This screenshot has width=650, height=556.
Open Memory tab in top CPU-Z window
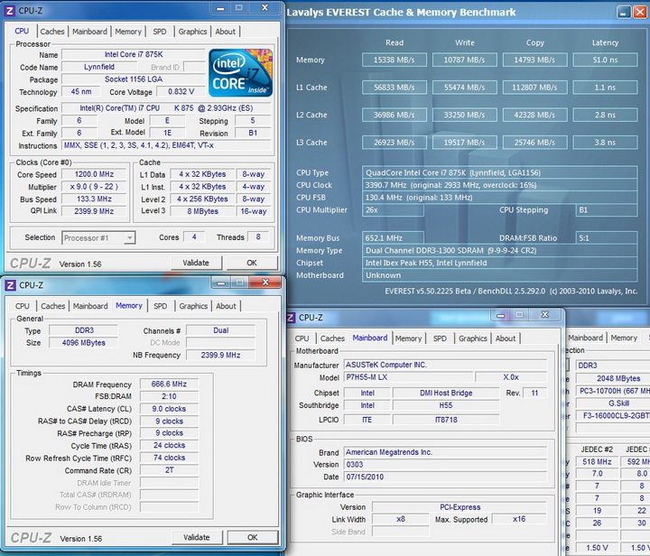pyautogui.click(x=128, y=32)
